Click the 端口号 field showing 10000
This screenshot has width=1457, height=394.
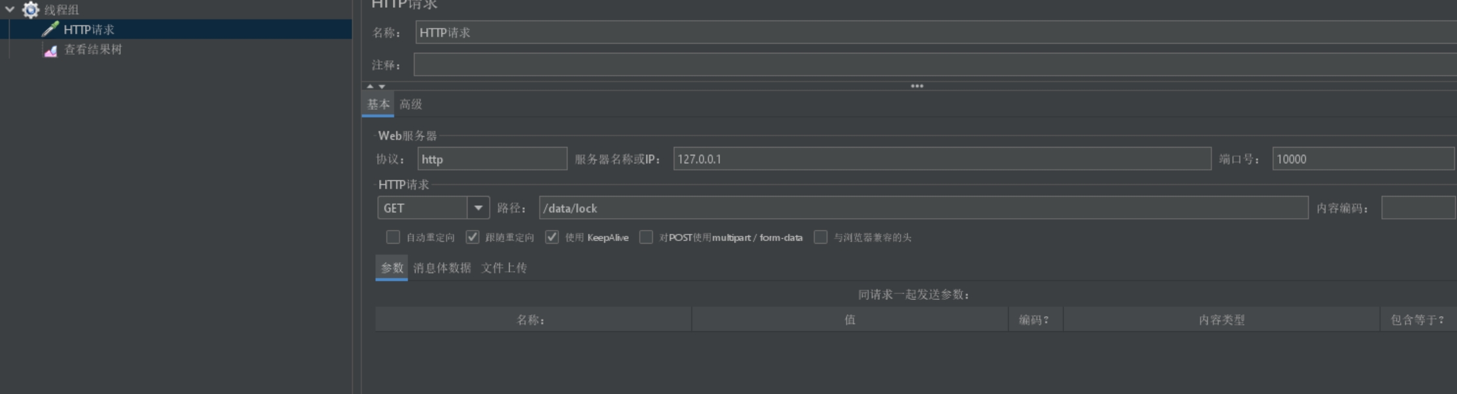1362,159
